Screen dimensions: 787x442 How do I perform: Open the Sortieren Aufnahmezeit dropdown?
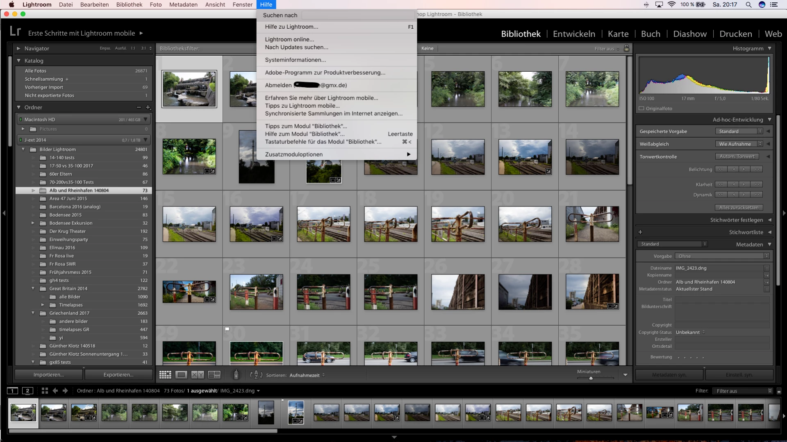[307, 375]
